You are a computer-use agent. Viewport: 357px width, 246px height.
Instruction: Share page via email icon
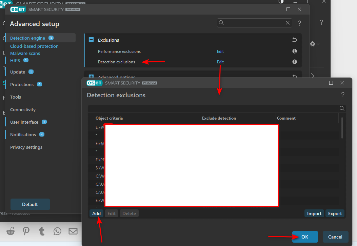pos(73,231)
